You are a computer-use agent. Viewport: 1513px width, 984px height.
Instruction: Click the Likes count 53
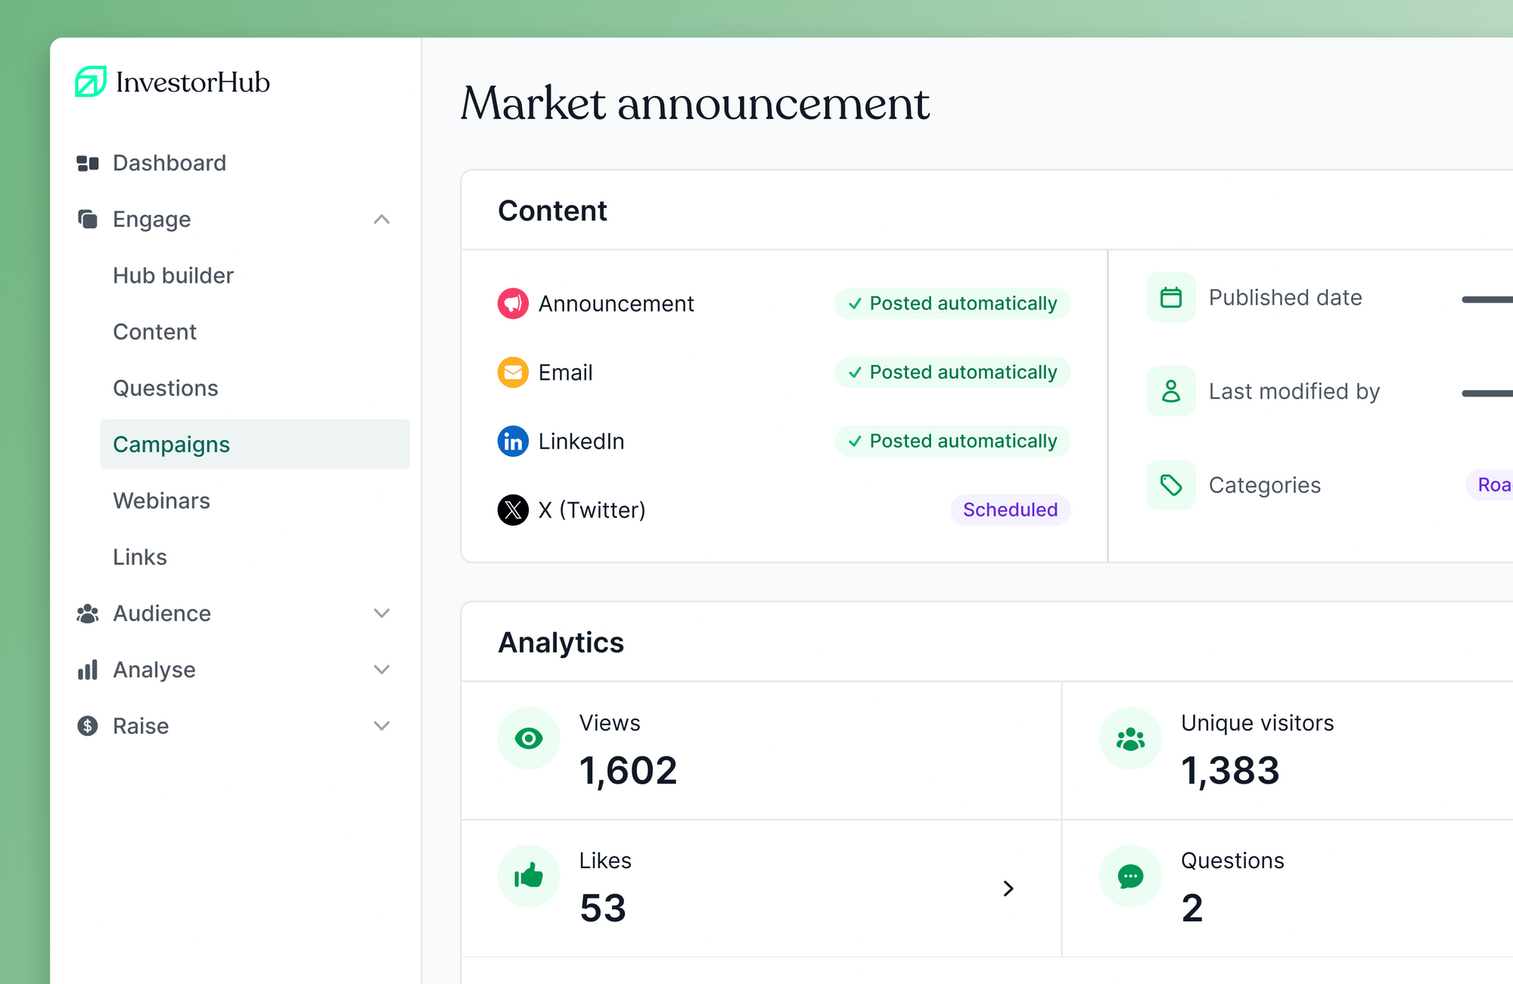603,908
